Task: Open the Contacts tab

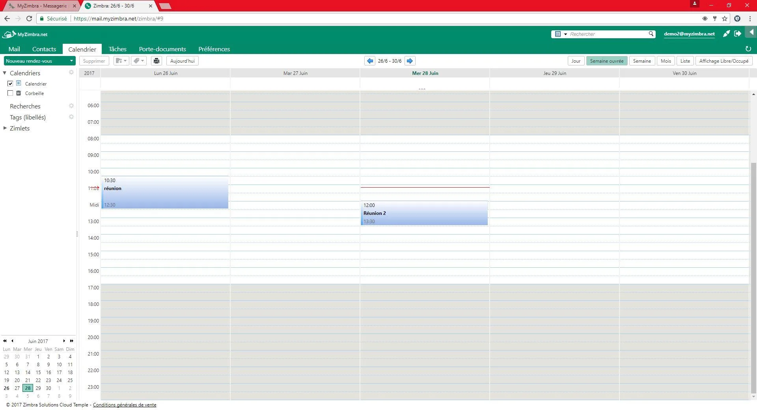Action: coord(44,49)
